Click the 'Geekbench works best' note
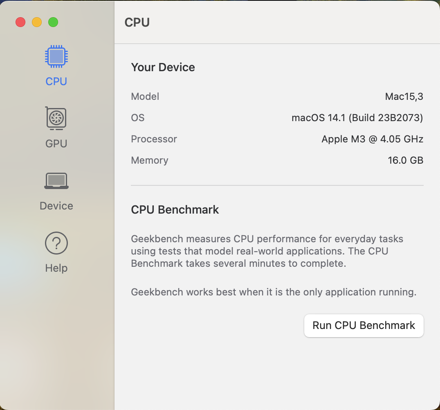Screen dimensions: 440x410 (x=274, y=292)
